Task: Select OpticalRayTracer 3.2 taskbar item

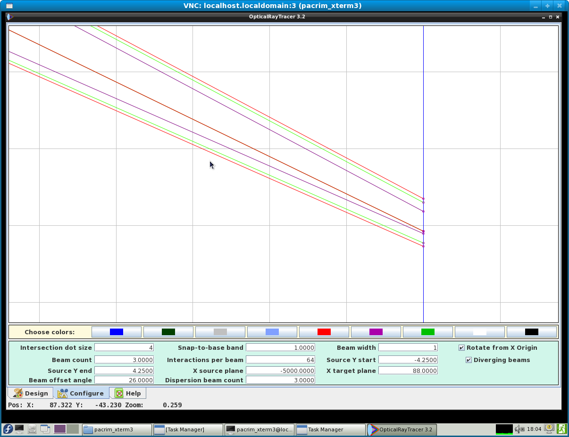Action: coord(402,429)
